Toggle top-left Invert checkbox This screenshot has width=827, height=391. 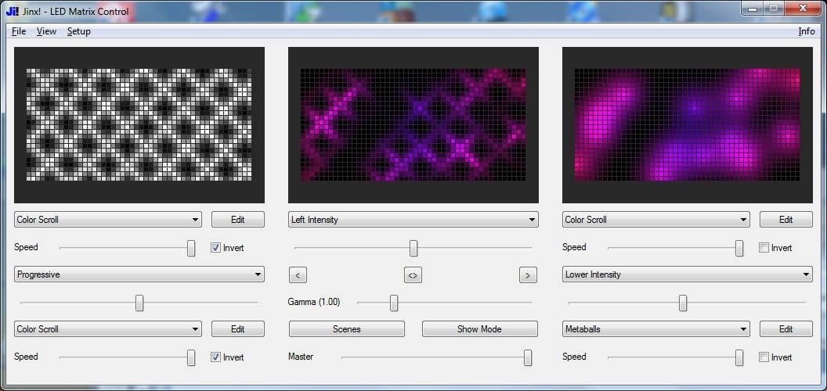click(215, 248)
